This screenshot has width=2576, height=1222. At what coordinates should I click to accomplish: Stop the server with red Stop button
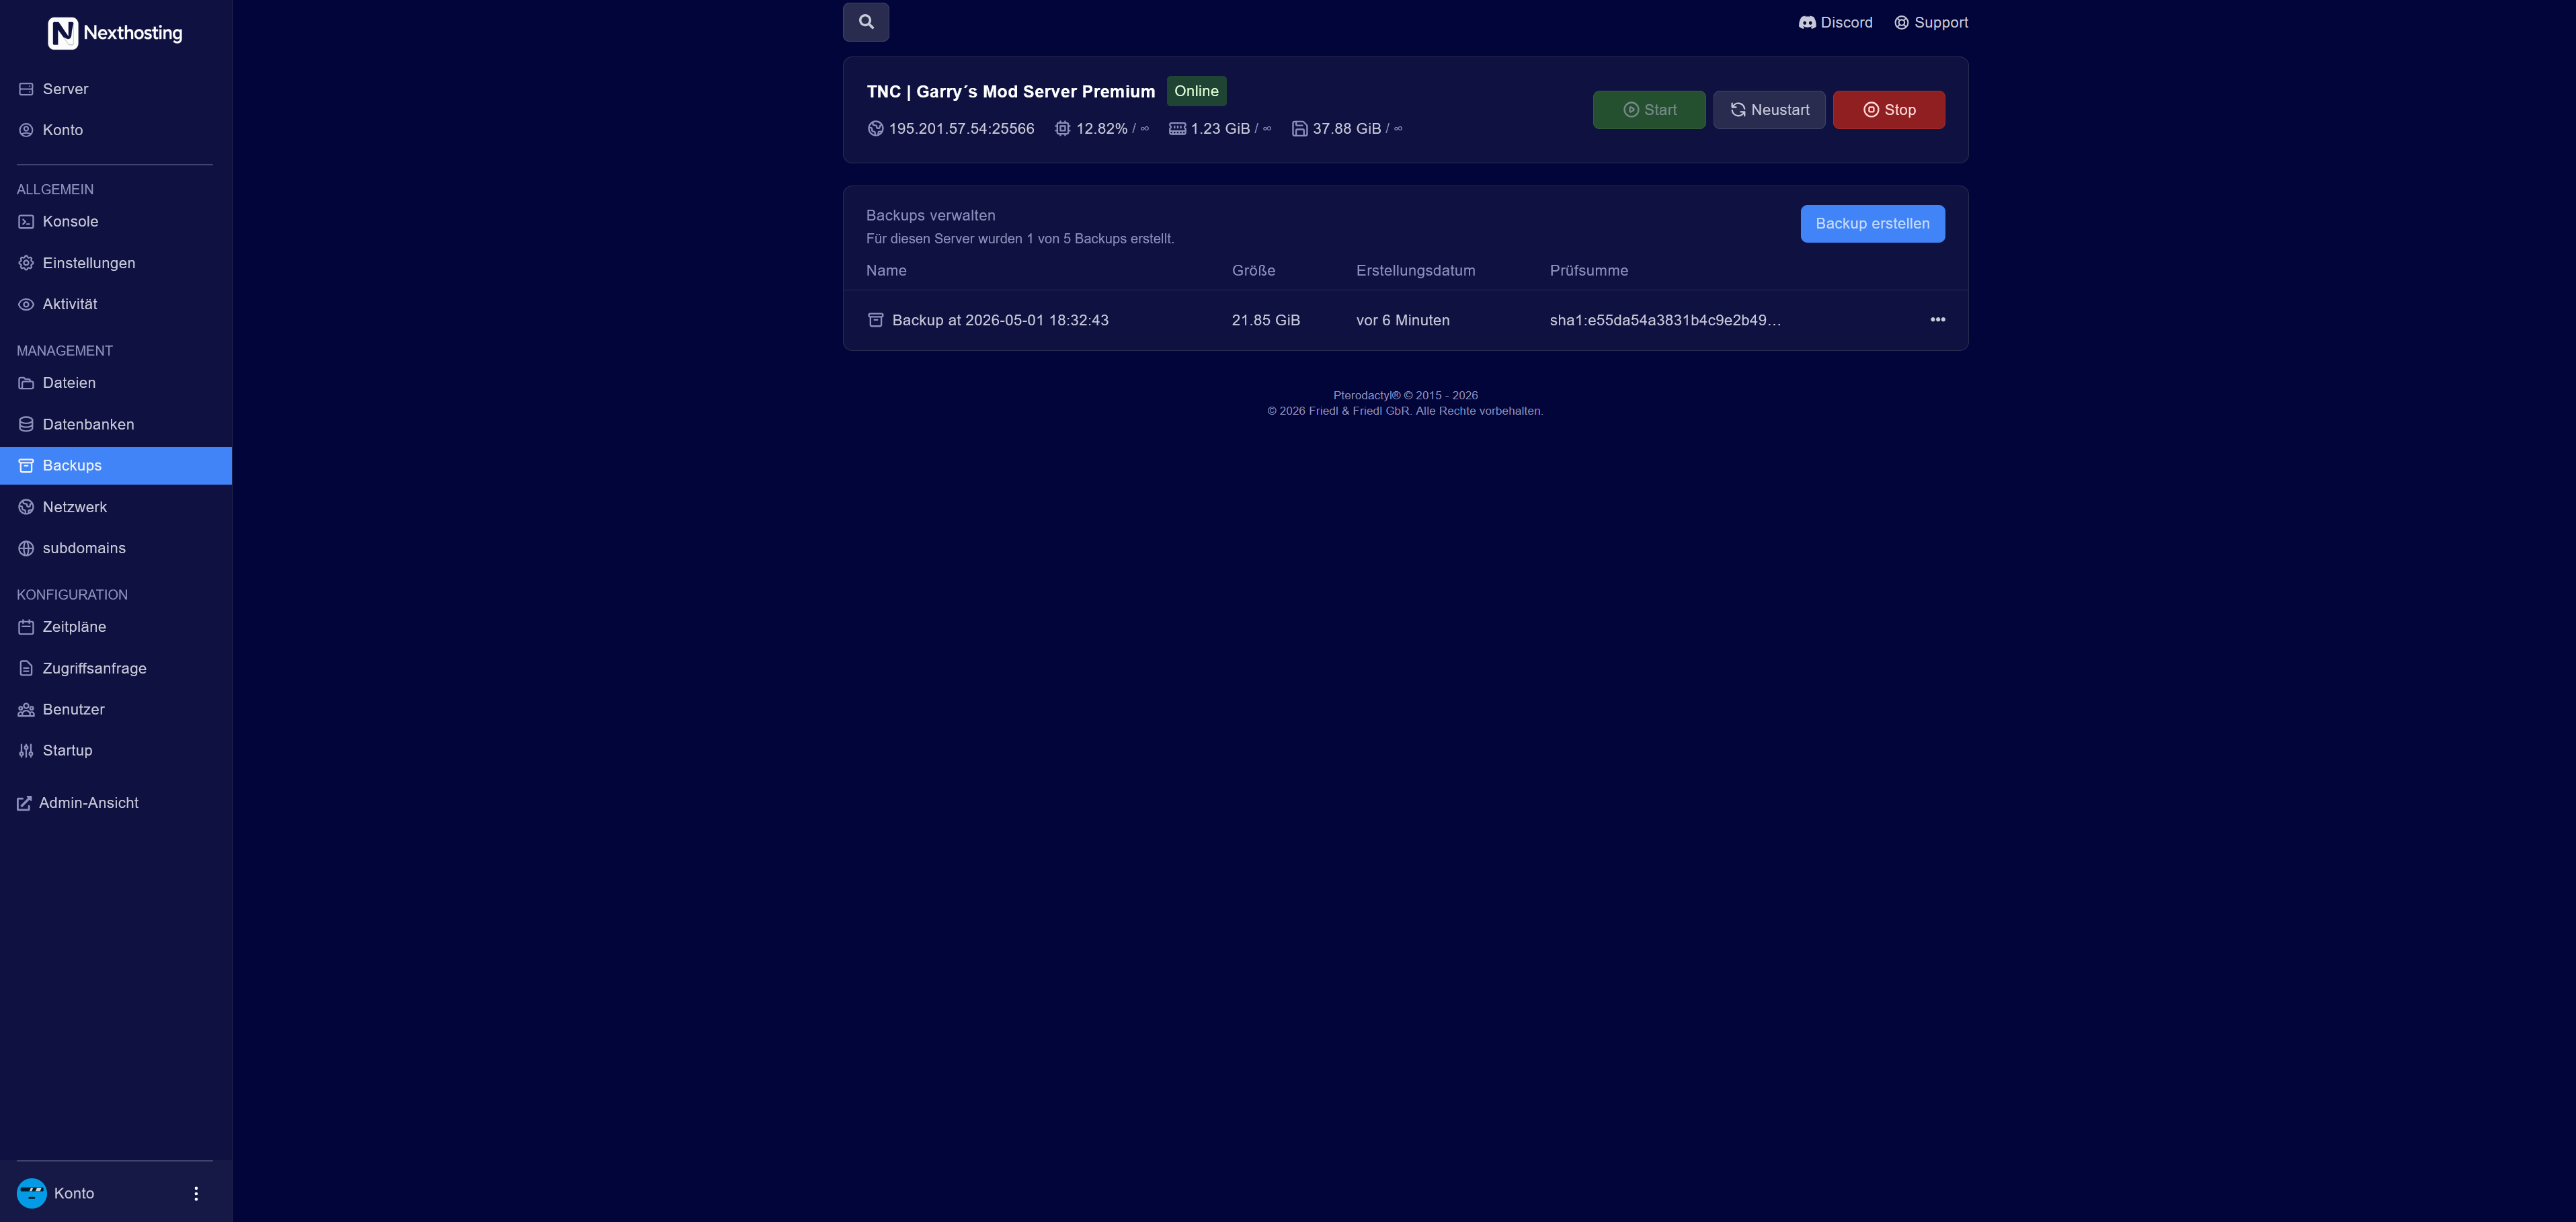1888,110
